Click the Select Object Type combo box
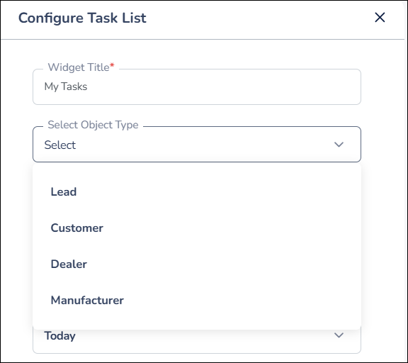408x363 pixels. 197,144
